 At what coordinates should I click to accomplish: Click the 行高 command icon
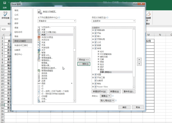[x=39, y=99]
